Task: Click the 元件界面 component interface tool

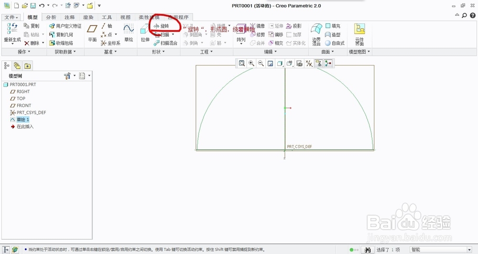Action: tap(360, 34)
